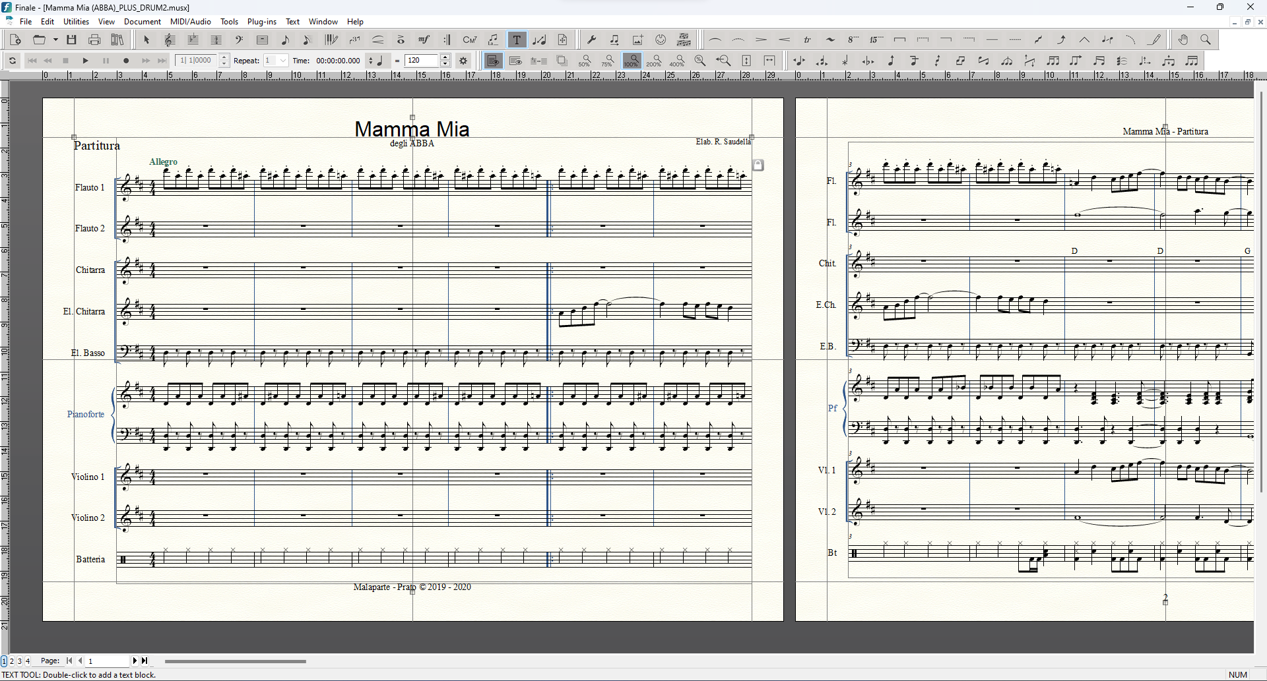The height and width of the screenshot is (681, 1267).
Task: Pick the Hand Grabber tool
Action: 1183,40
